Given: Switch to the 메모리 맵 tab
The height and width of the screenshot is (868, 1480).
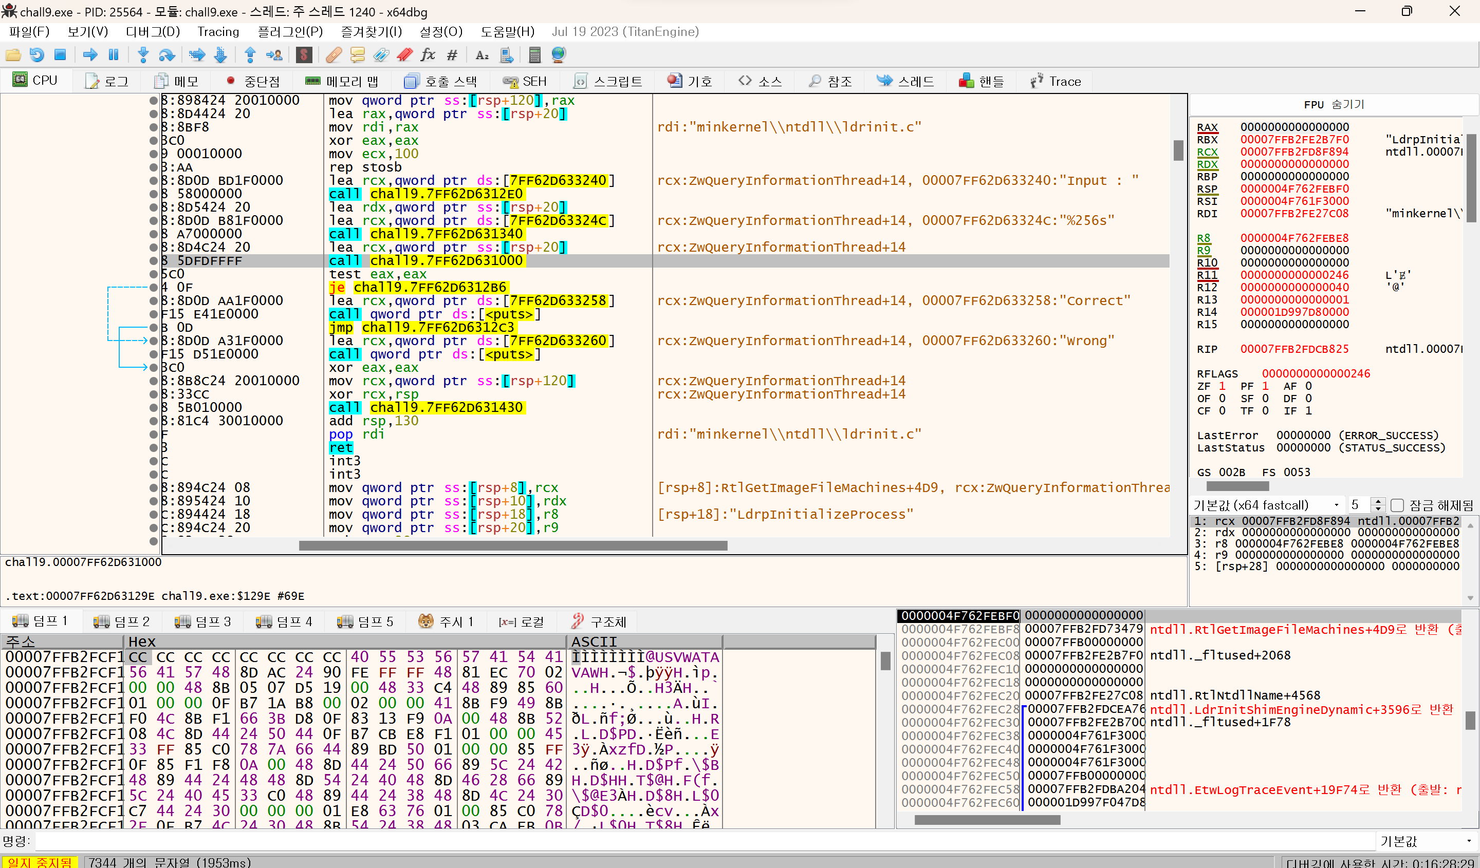Looking at the screenshot, I should coord(342,81).
